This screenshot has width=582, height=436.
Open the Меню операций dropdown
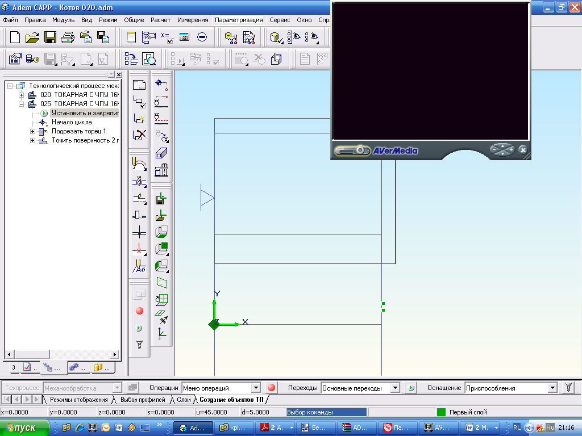256,388
